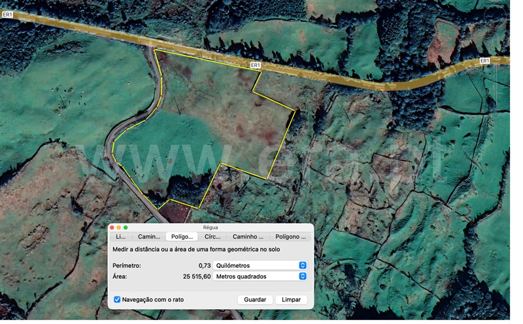Close the Régua window with red button
This screenshot has height=324, width=523.
(x=112, y=228)
